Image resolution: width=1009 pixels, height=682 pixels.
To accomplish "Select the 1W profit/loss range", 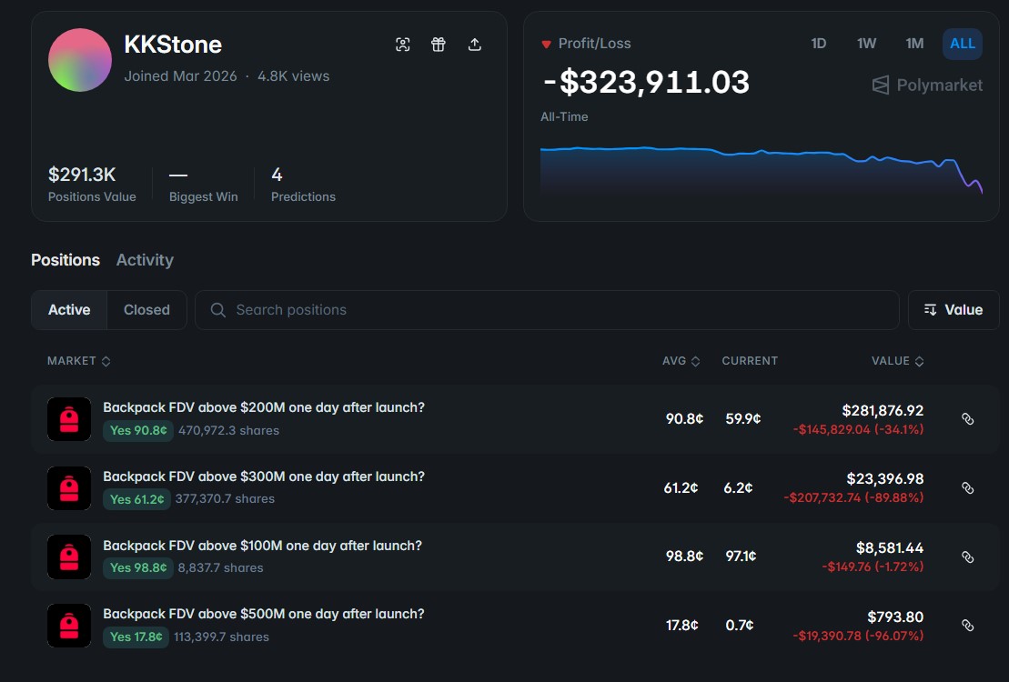I will 866,44.
